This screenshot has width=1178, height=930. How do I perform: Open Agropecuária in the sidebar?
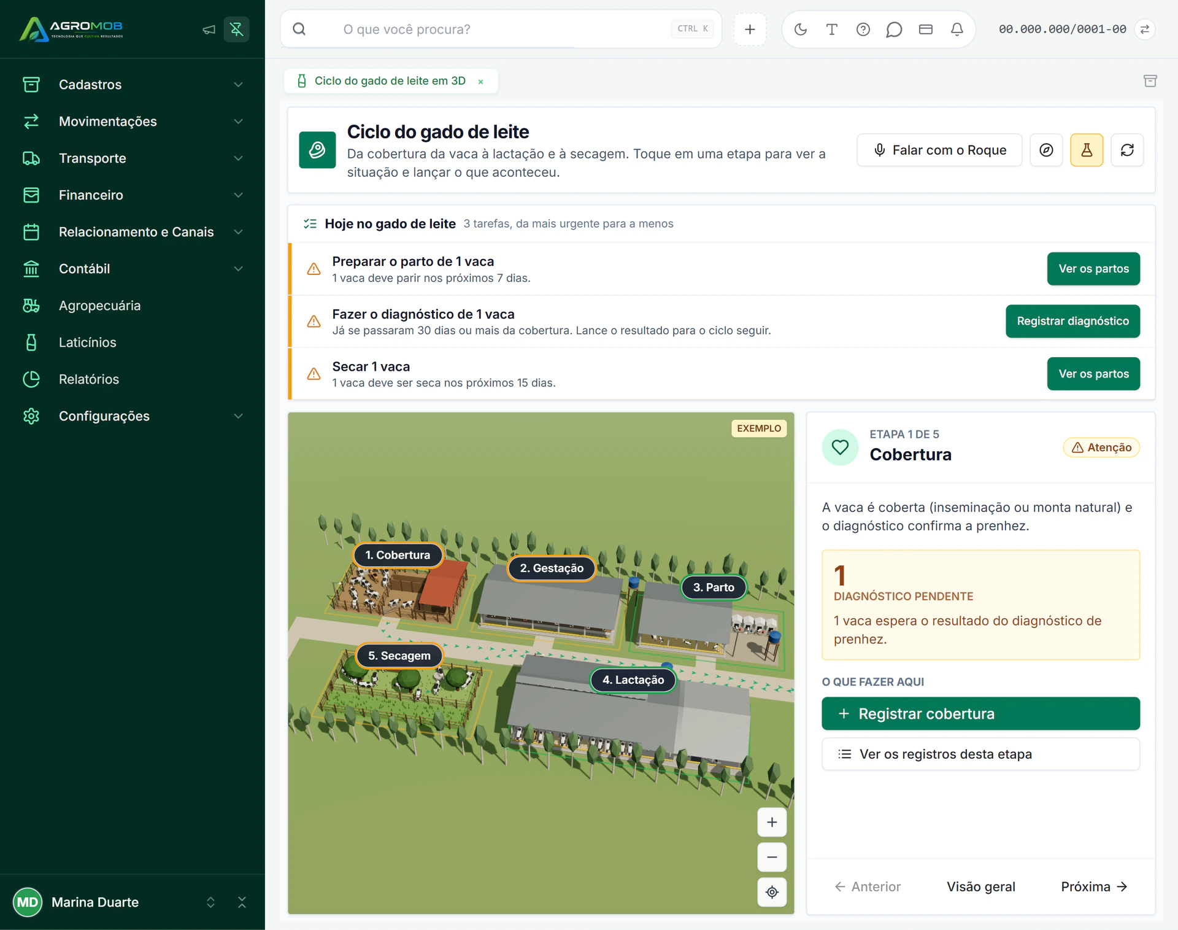pos(133,306)
